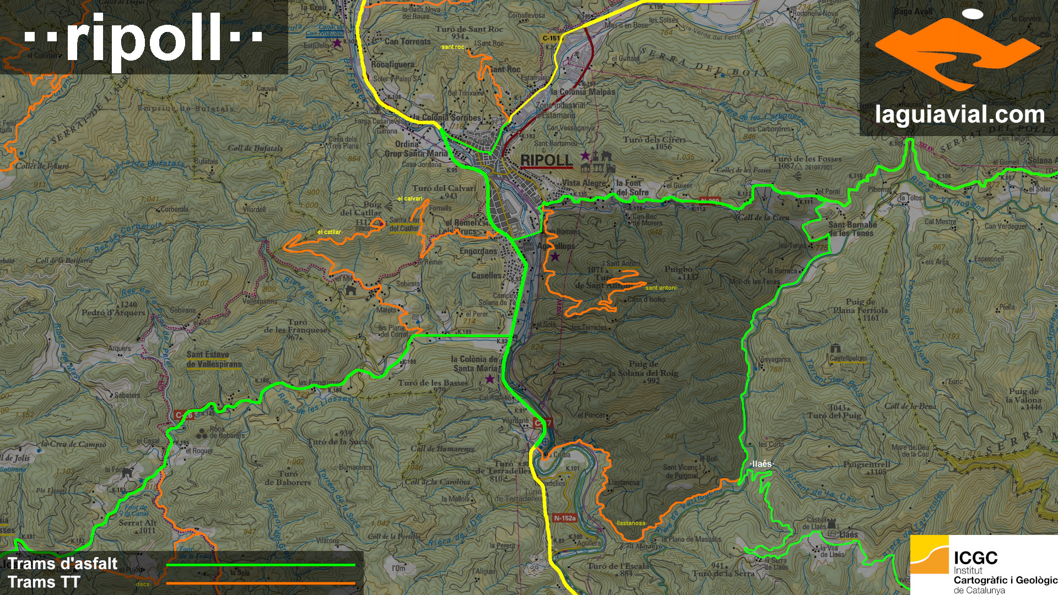
Task: Select the yellow 'el calvari' waypoint label
Action: click(x=410, y=198)
